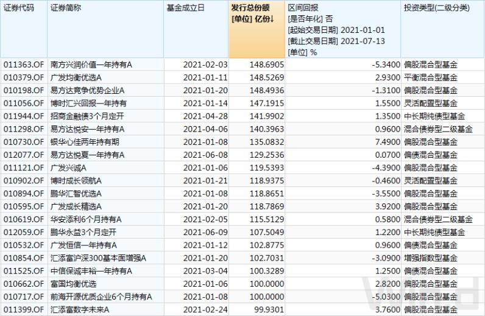Select fund name 银华心佳两年持有期
Viewport: 485px width, 316px height.
(85, 142)
